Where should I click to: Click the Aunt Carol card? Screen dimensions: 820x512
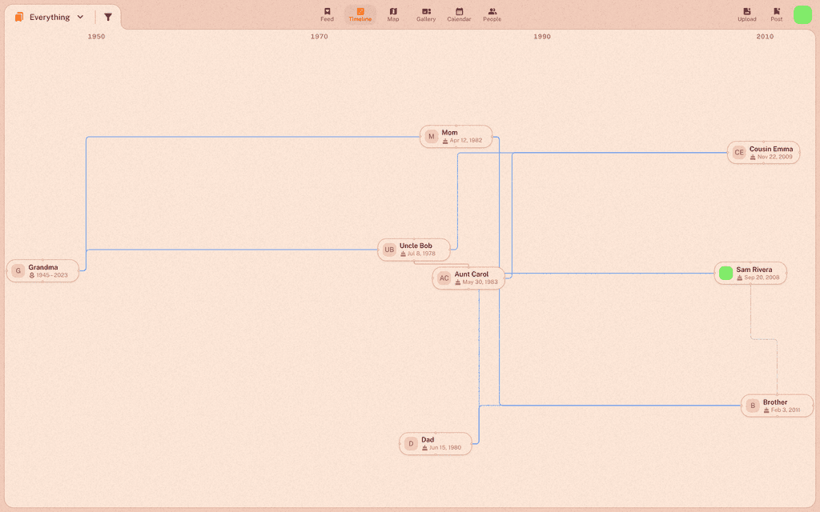468,278
